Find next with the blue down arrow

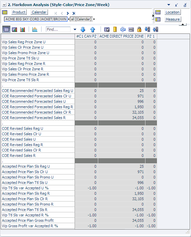coord(83,29)
